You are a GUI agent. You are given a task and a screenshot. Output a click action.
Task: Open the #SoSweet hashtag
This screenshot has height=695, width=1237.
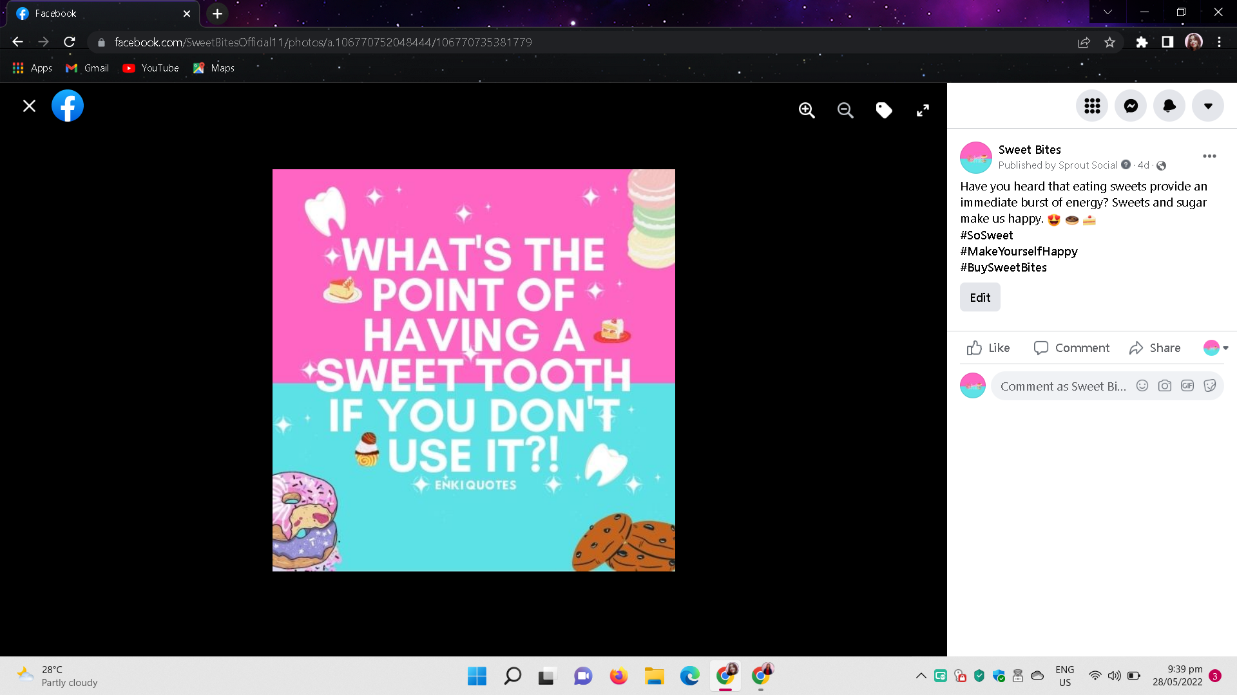[x=986, y=236]
